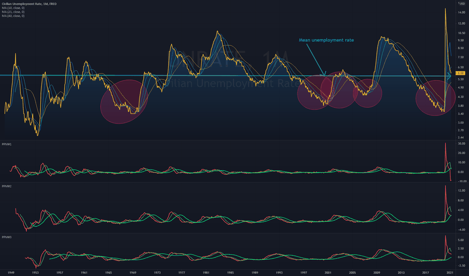Image resolution: width=469 pixels, height=276 pixels.
Task: Click the USD currency button
Action: (x=461, y=4)
